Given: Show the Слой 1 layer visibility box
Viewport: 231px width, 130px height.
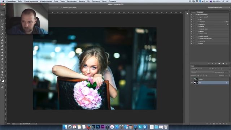Looking at the screenshot, I should pyautogui.click(x=192, y=79).
